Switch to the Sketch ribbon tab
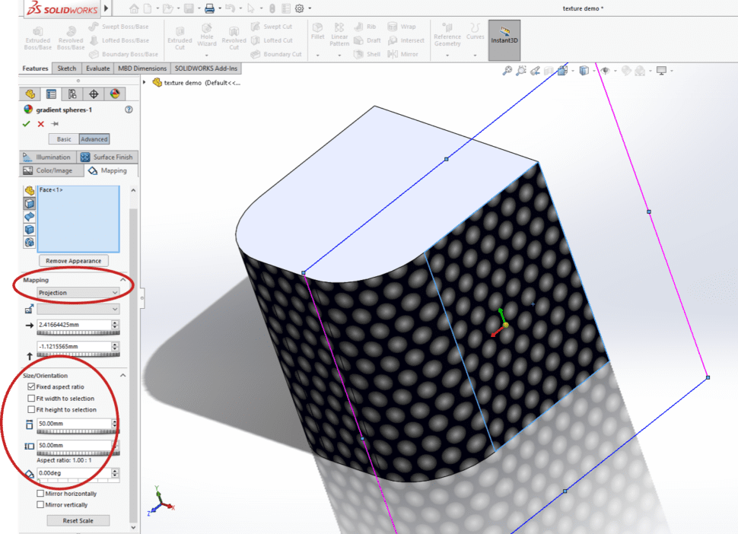This screenshot has width=738, height=534. click(x=66, y=68)
